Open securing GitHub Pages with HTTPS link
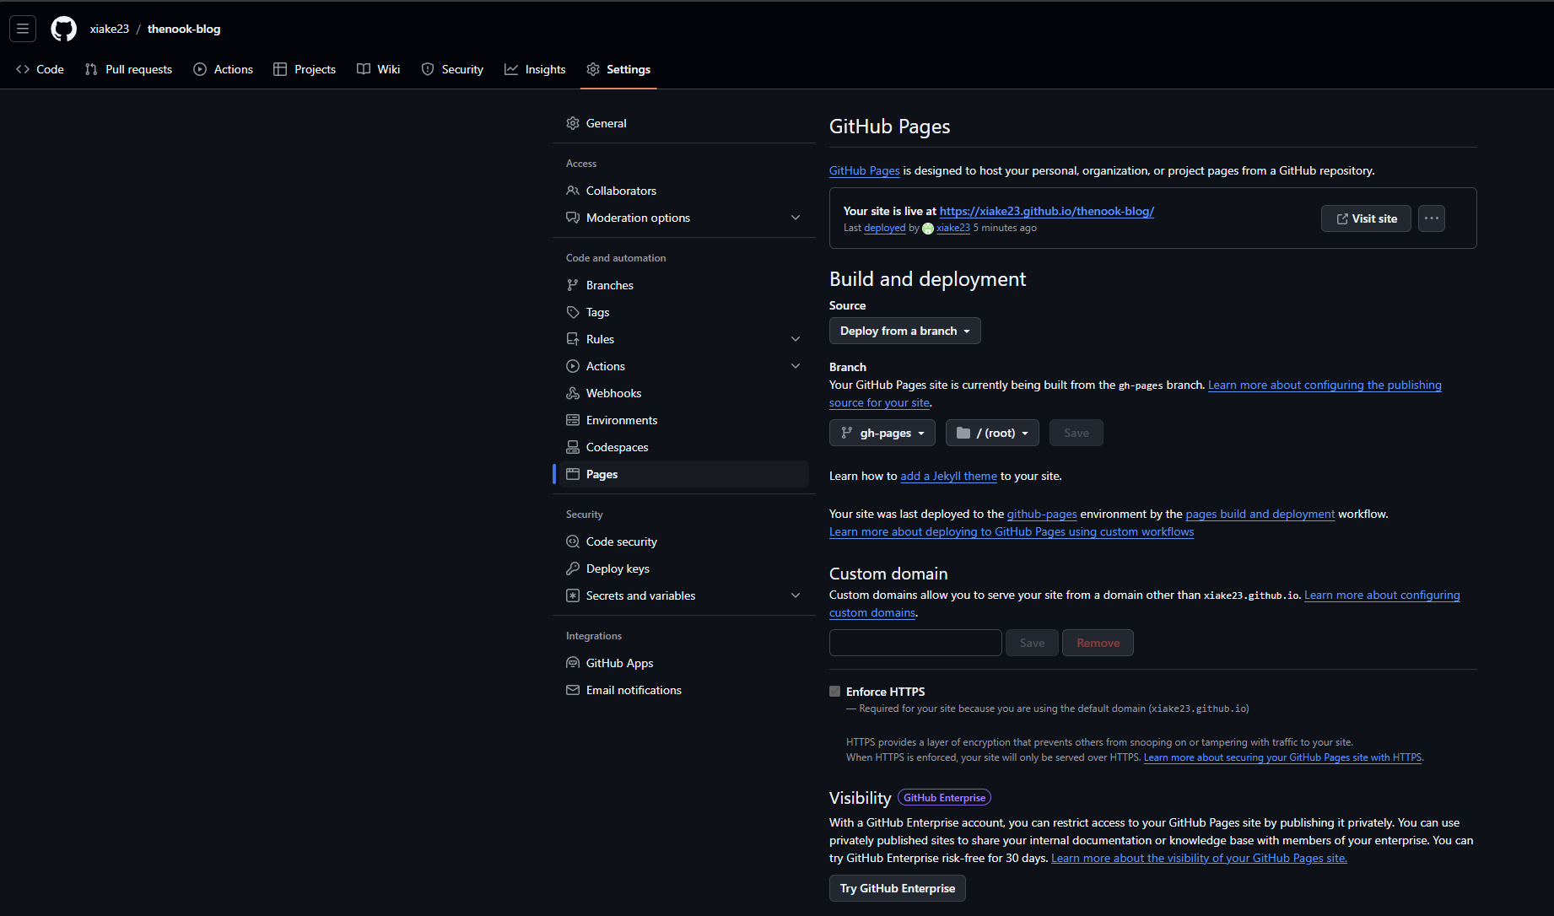This screenshot has height=916, width=1554. click(x=1282, y=757)
